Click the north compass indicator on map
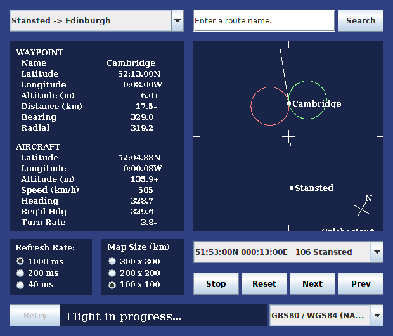 click(x=363, y=206)
